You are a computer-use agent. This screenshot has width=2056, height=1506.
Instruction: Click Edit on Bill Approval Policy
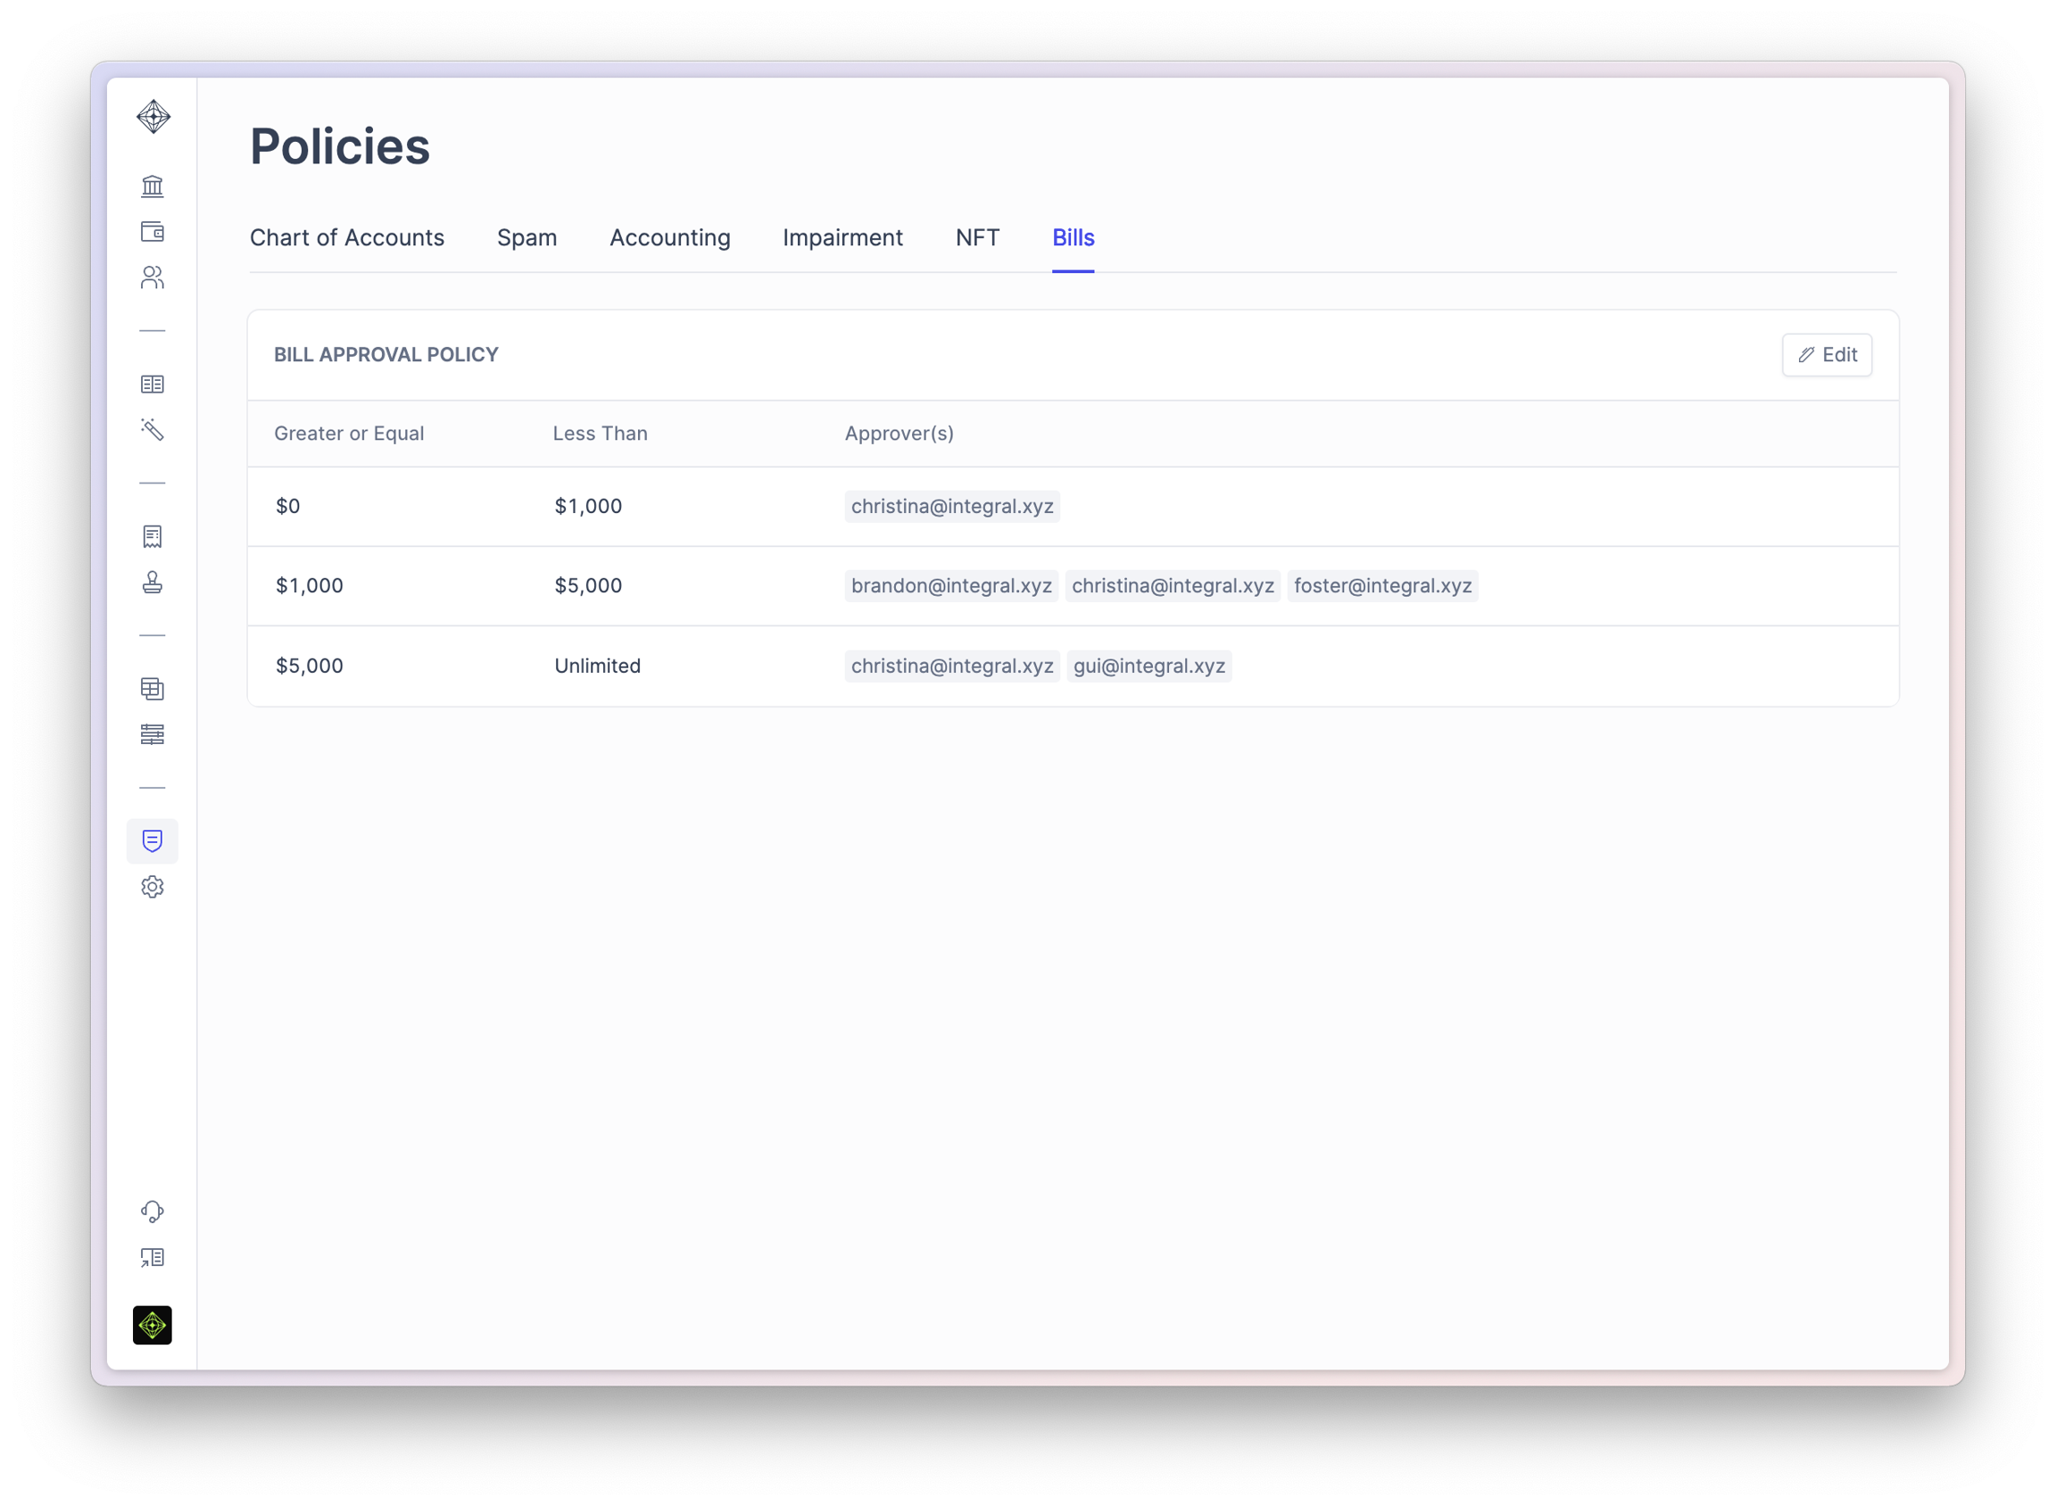click(1827, 354)
